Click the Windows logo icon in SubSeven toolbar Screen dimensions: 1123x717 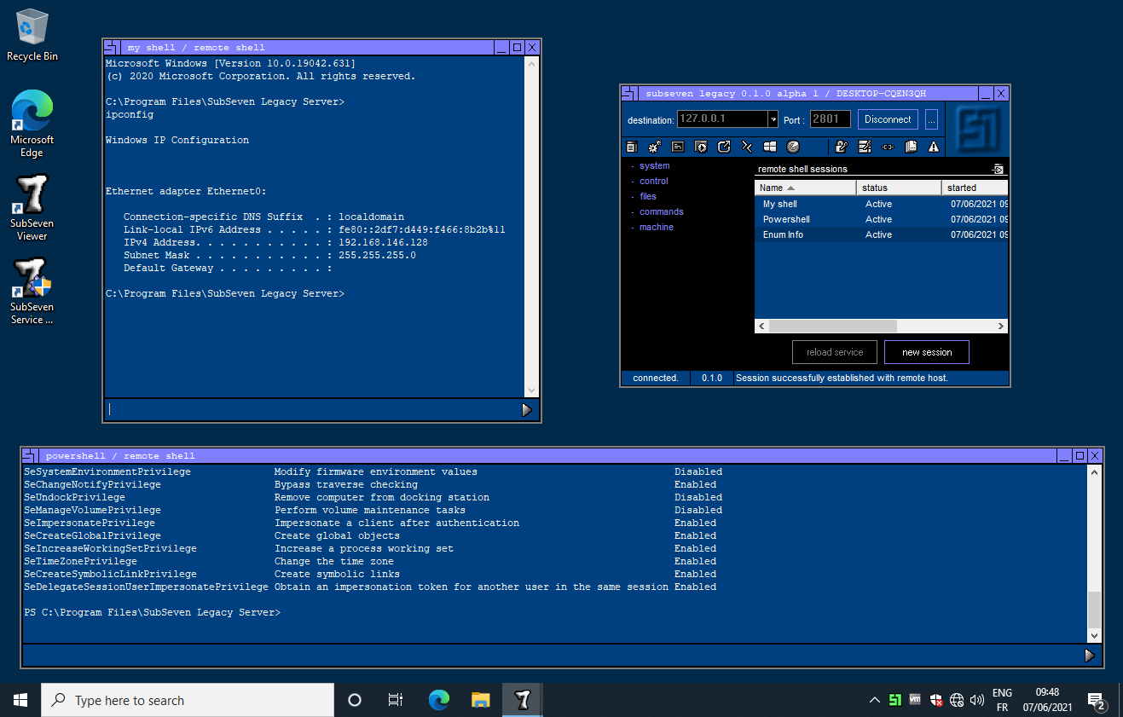click(770, 147)
